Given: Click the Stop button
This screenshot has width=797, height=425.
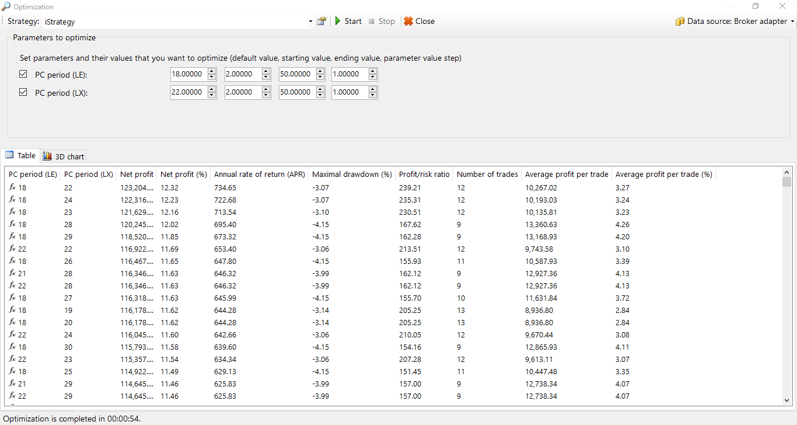Looking at the screenshot, I should (382, 22).
